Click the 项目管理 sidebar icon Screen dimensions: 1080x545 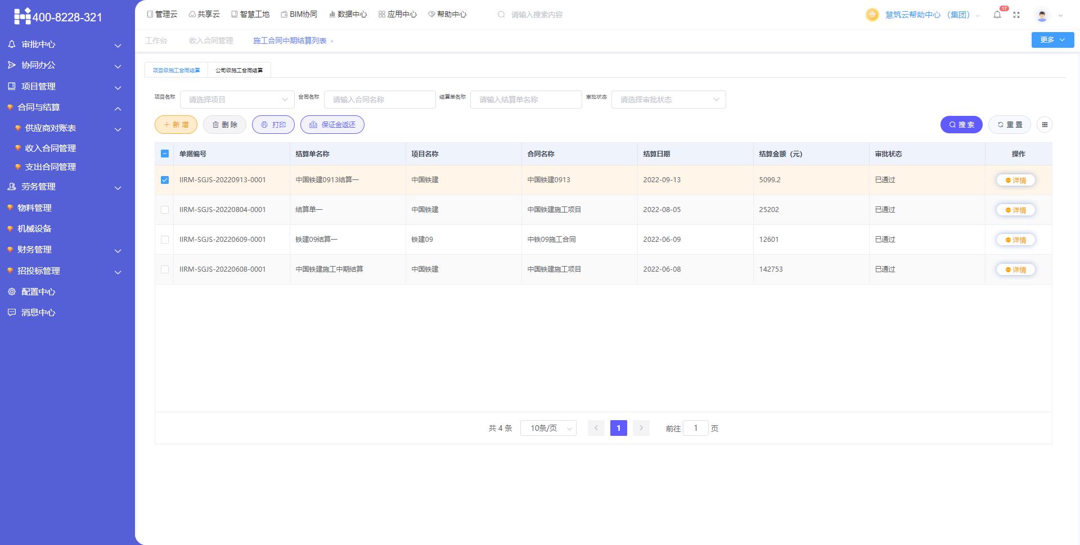pos(11,86)
